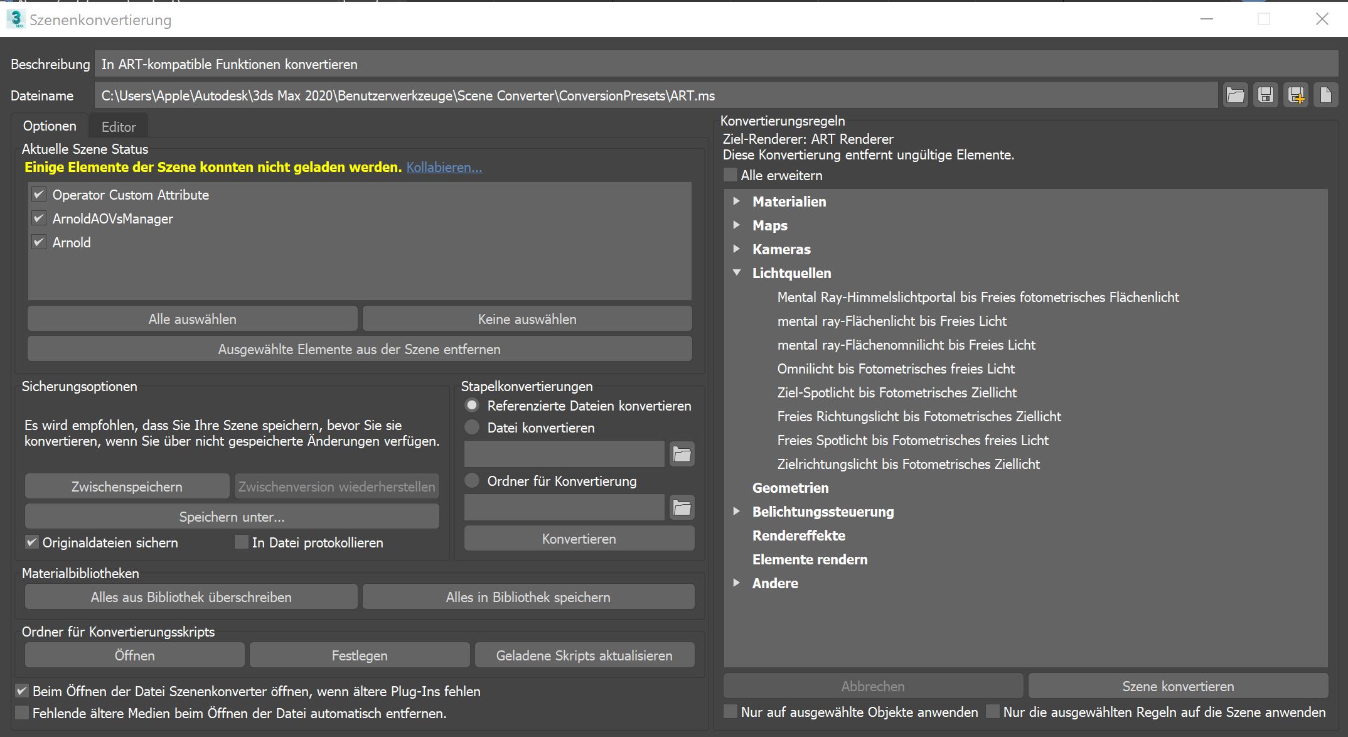This screenshot has height=737, width=1348.
Task: Expand the Andere rule group
Action: click(x=737, y=583)
